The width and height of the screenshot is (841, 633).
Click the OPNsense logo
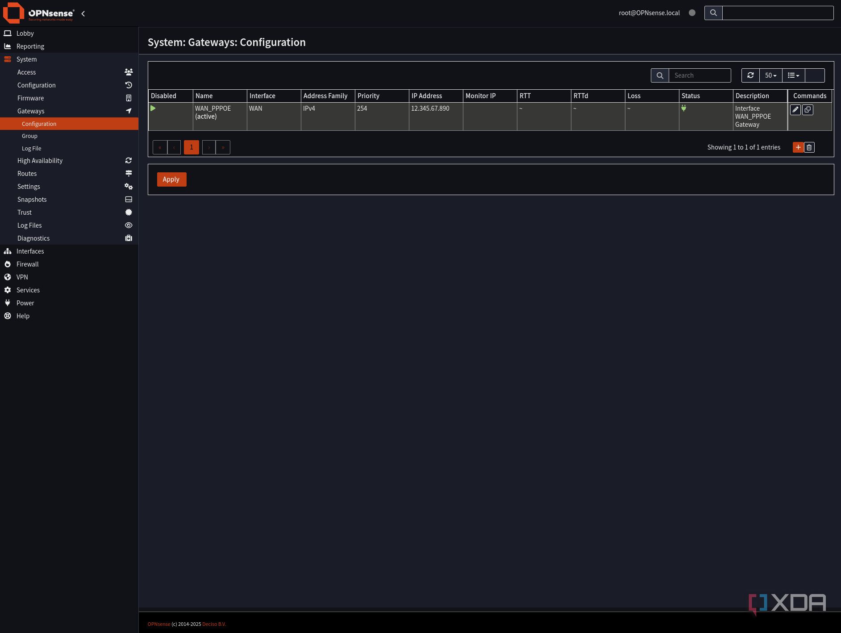pyautogui.click(x=38, y=13)
